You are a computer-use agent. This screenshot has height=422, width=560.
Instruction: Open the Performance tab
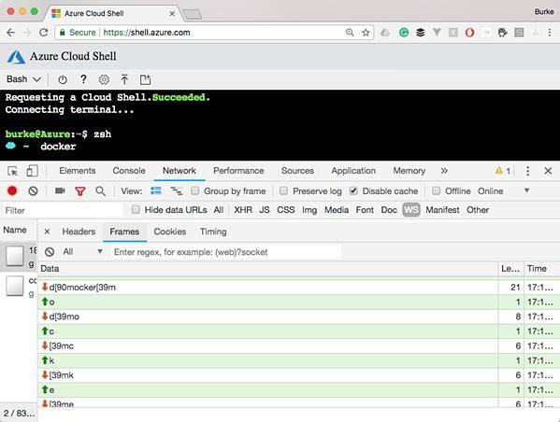point(238,171)
